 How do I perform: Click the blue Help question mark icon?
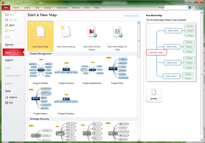[201, 8]
